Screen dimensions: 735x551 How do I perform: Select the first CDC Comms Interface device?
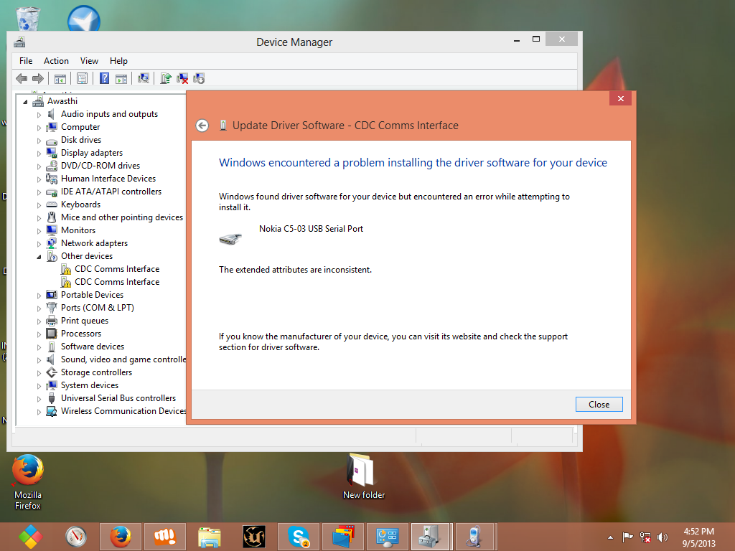pyautogui.click(x=117, y=269)
